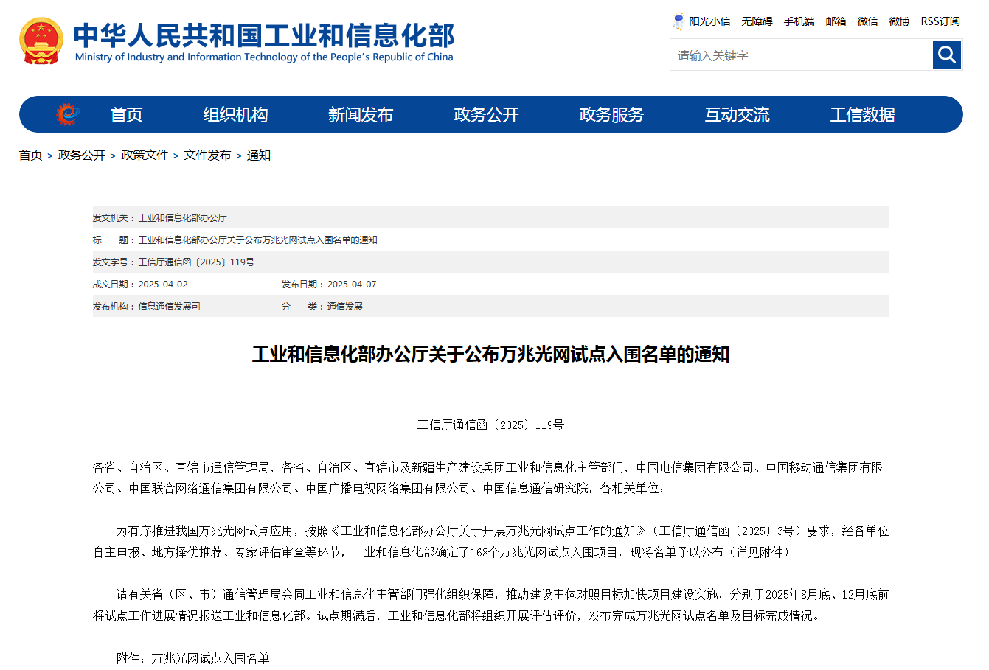
Task: Open the 组织机构 navigation item
Action: pos(235,115)
